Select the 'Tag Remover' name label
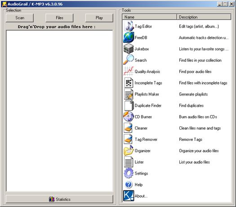The image size is (236, 207). click(146, 139)
